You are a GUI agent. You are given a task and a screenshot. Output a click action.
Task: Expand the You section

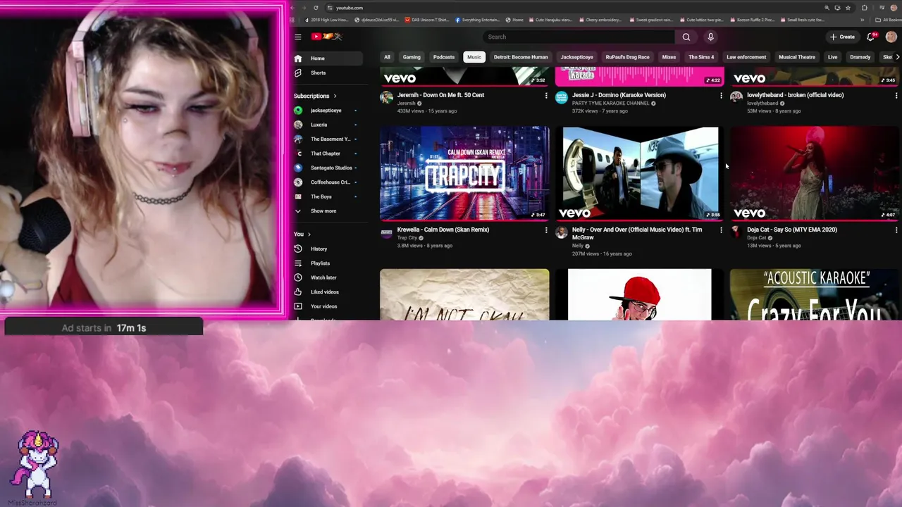coord(302,234)
